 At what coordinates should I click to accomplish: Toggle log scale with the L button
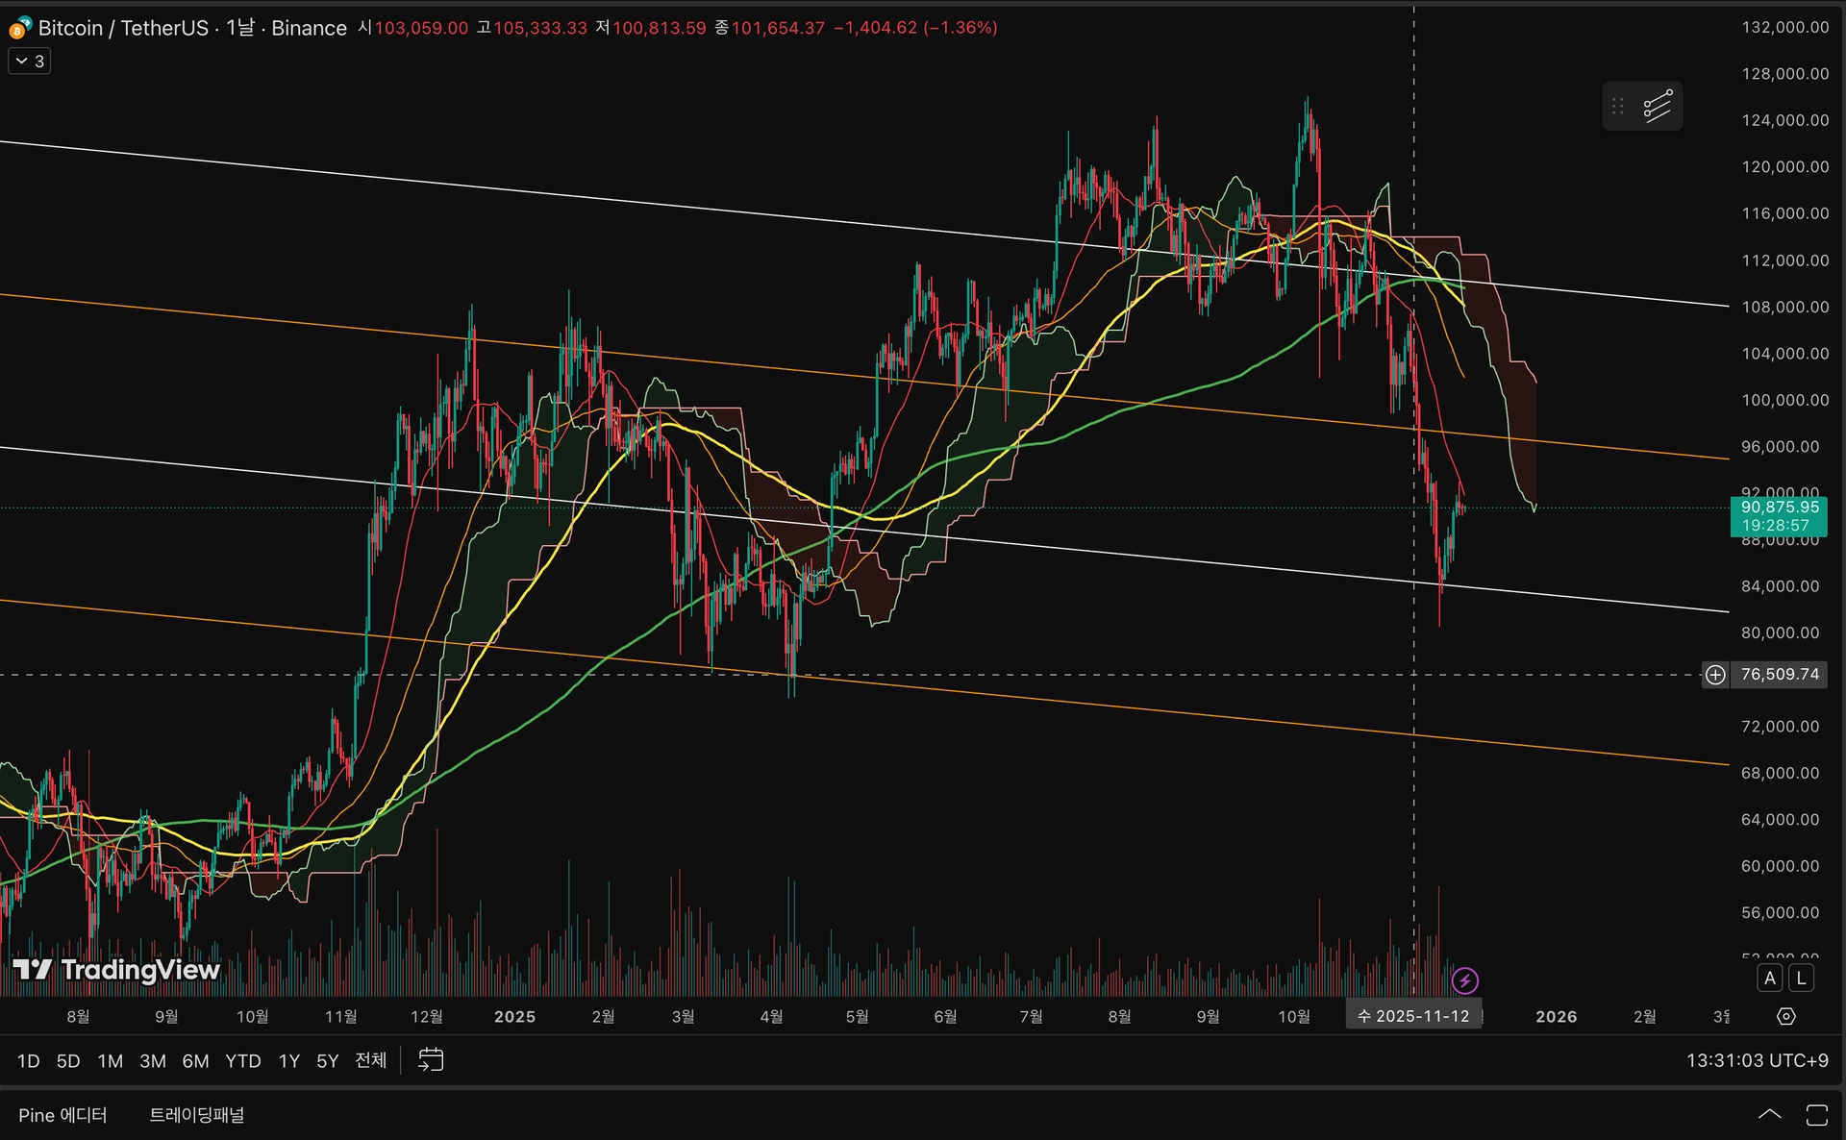click(x=1800, y=979)
